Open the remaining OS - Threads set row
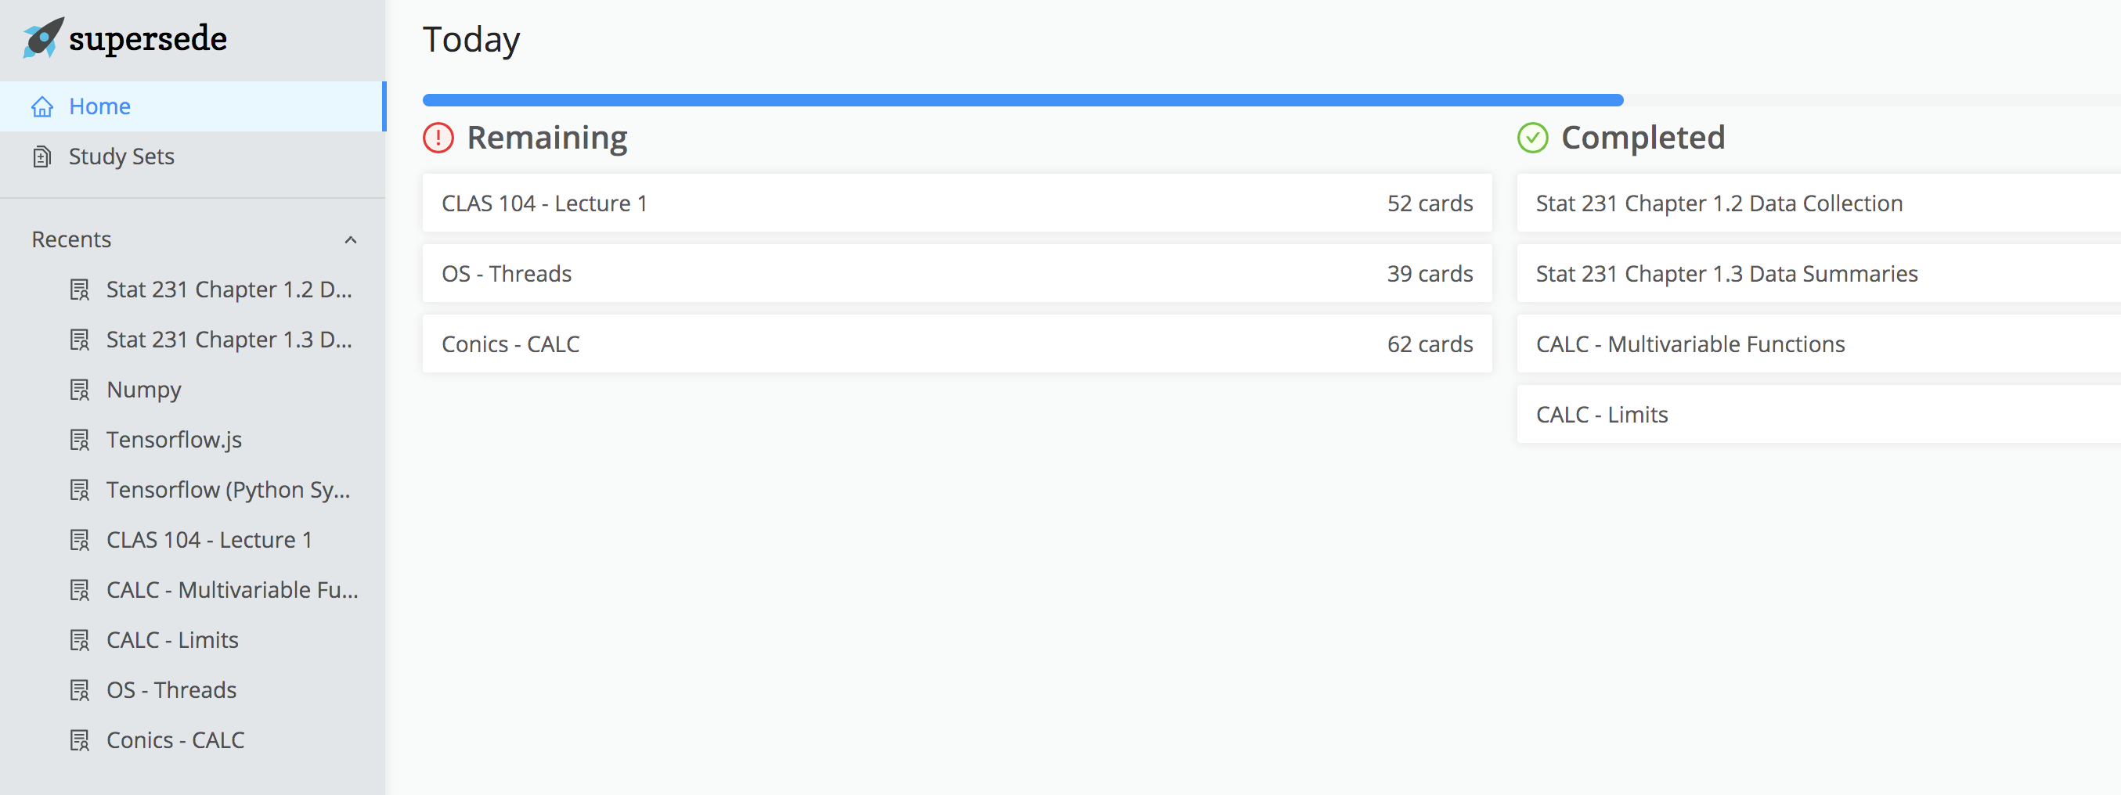This screenshot has width=2121, height=795. coord(956,273)
